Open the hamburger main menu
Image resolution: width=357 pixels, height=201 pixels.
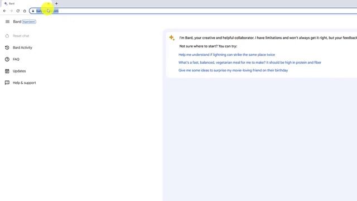coord(7,22)
